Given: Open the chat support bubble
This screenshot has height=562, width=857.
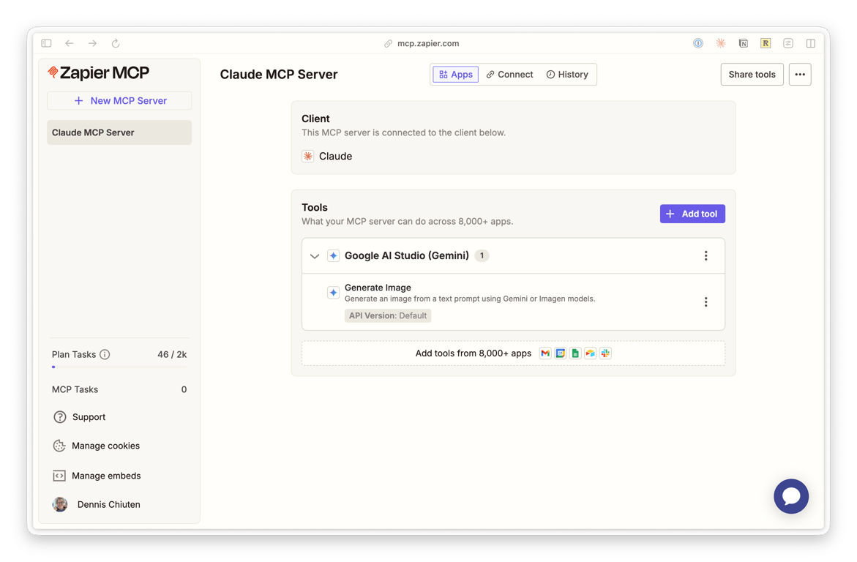Looking at the screenshot, I should click(791, 496).
